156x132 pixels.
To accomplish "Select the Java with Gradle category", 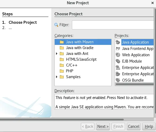I will click(x=80, y=48).
